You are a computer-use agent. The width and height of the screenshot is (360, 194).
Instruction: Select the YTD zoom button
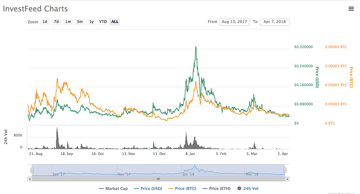click(x=103, y=22)
